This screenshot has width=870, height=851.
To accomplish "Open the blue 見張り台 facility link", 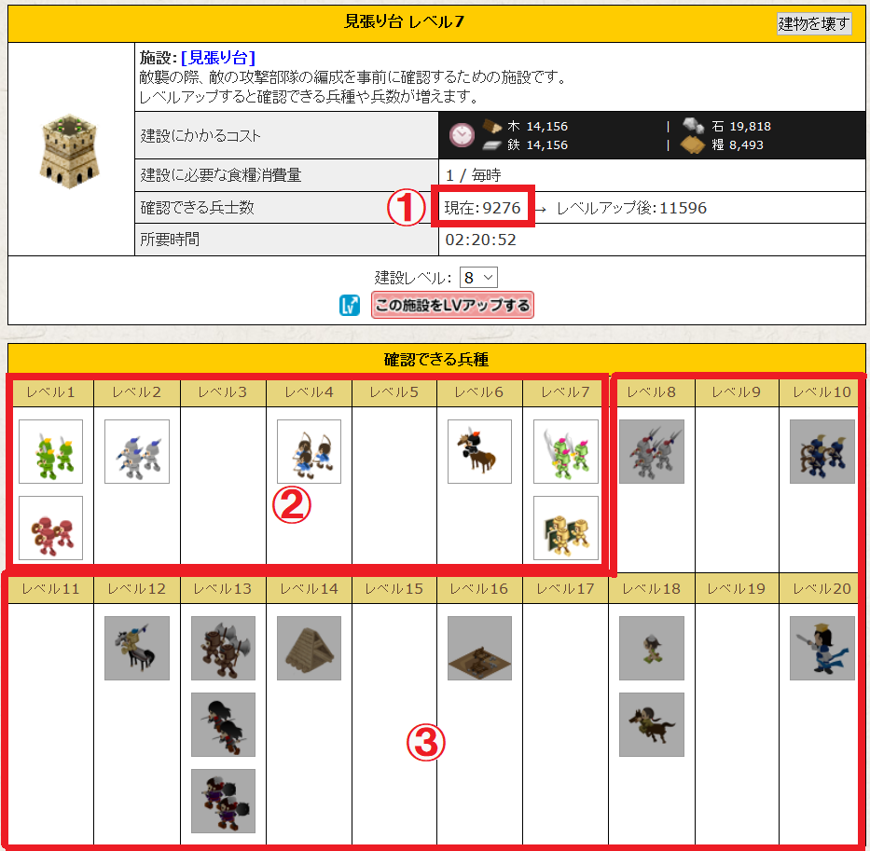I will [x=218, y=57].
